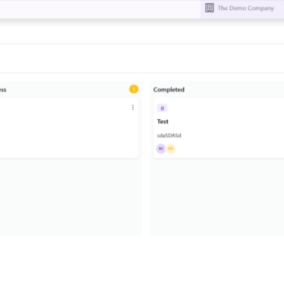Open the Test task title
Image resolution: width=284 pixels, height=284 pixels.
(x=163, y=122)
